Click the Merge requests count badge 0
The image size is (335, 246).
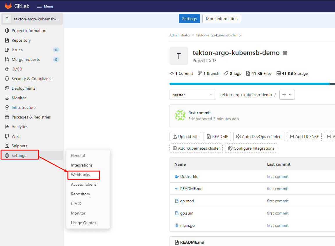[56, 59]
